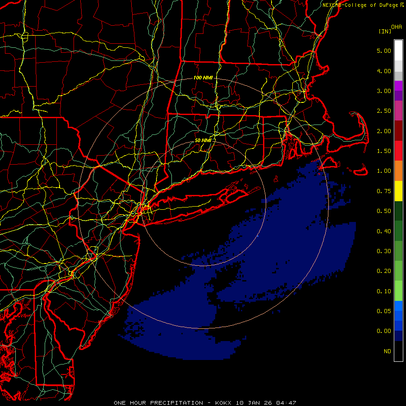This screenshot has height=406, width=406.
Task: Select the white swatch atop the color scale
Action: tap(398, 51)
